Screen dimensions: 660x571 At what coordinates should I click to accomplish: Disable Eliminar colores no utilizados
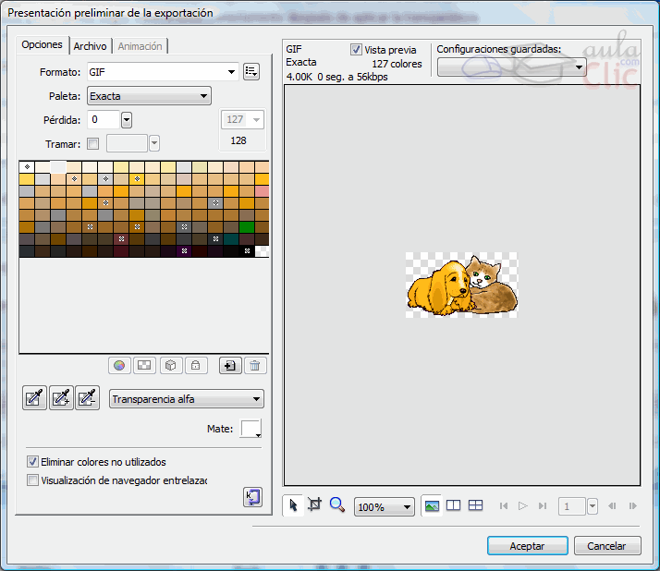point(33,461)
